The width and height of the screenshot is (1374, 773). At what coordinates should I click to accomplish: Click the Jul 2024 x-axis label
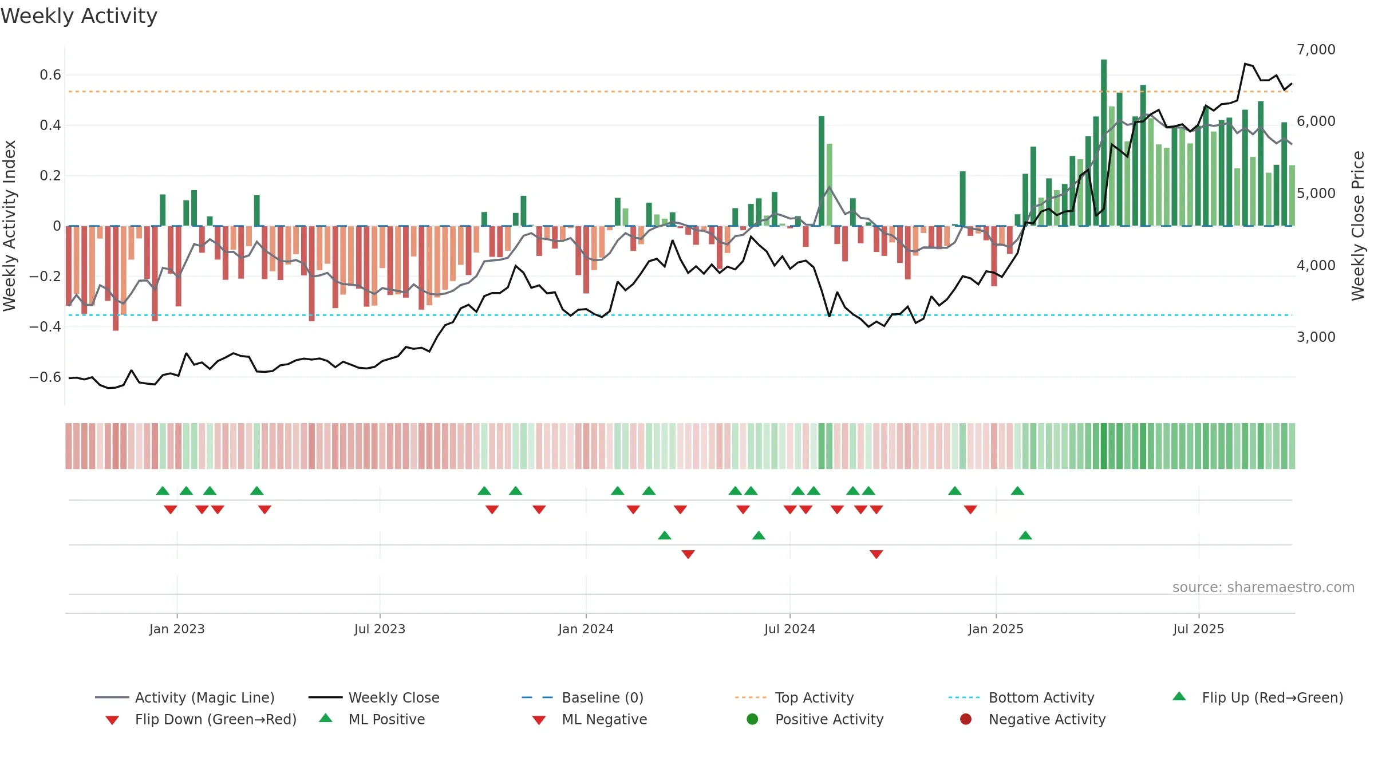(x=789, y=629)
